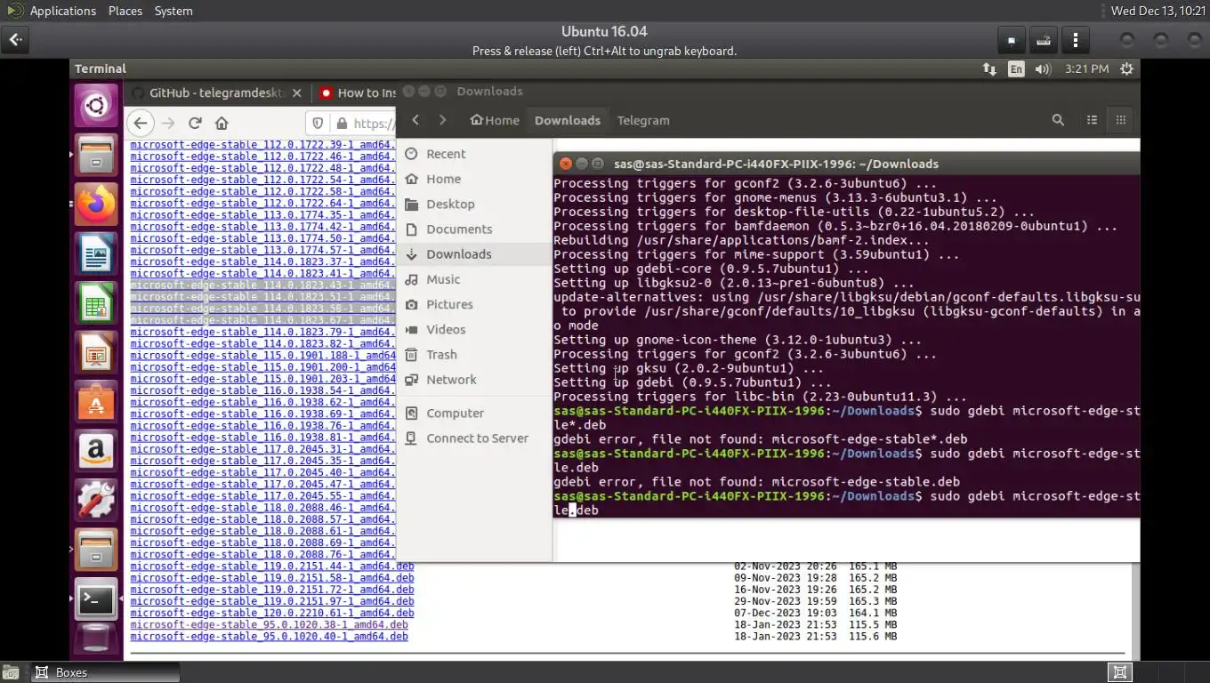
Task: Open host Applications menu
Action: [x=62, y=11]
